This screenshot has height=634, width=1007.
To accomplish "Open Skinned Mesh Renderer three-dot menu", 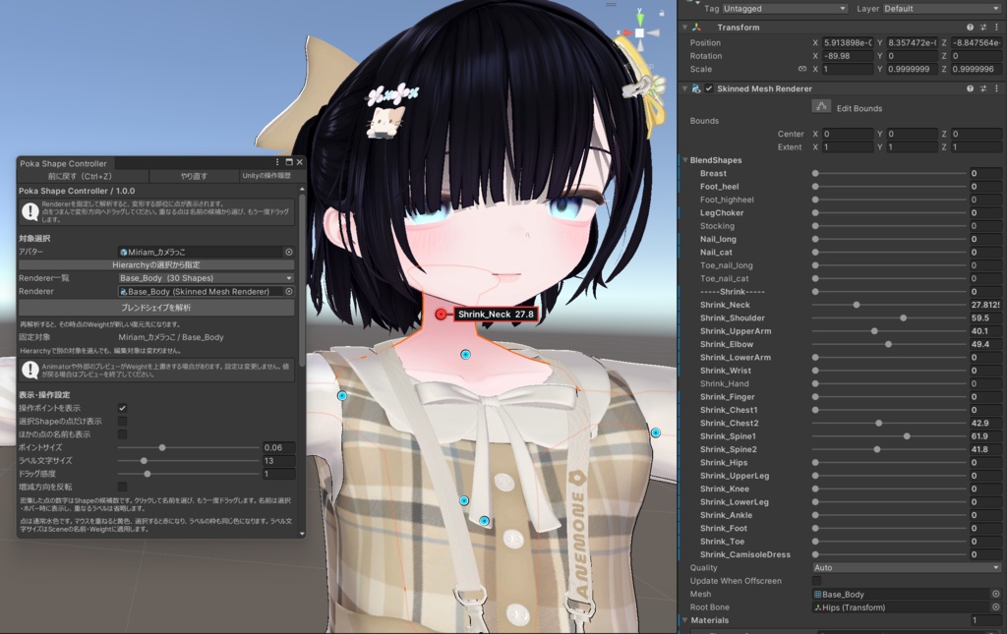I will pyautogui.click(x=997, y=88).
